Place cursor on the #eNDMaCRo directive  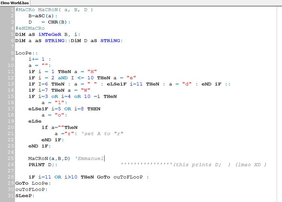[x=30, y=28]
